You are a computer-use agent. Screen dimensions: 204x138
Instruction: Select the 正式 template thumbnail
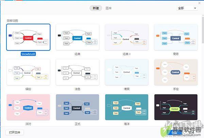[x=78, y=107]
